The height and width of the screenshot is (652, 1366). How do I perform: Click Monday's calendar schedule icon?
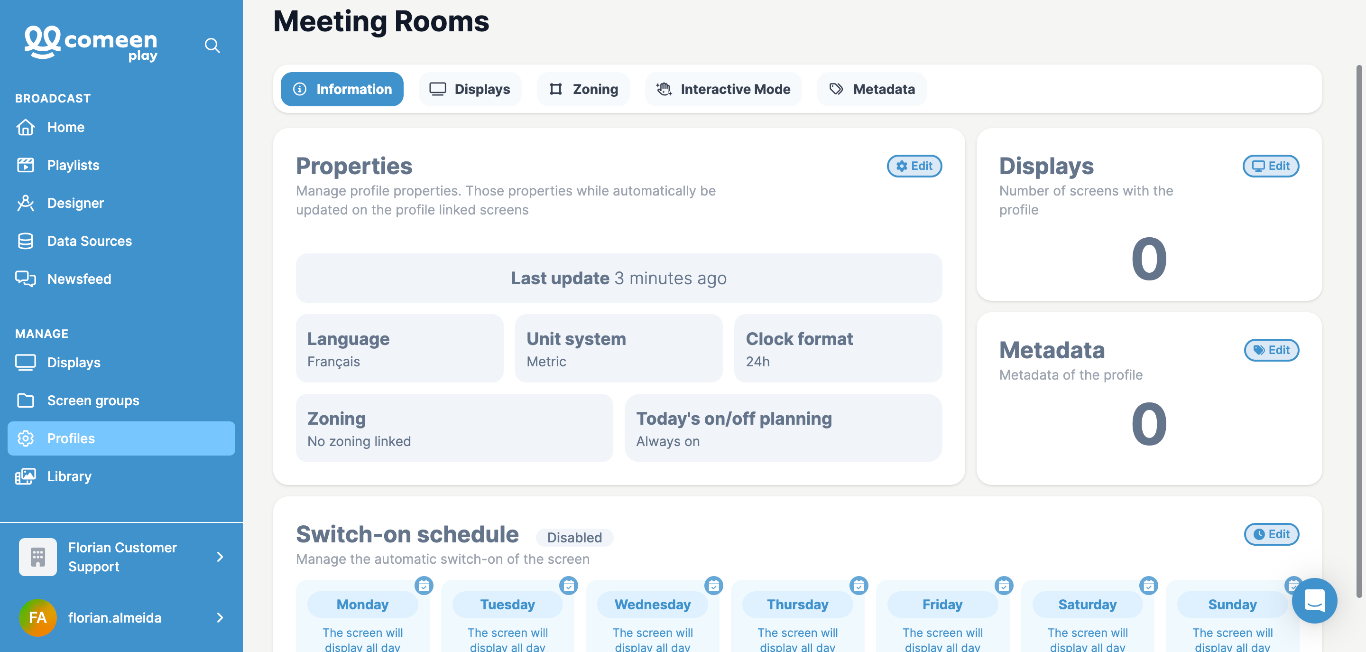(424, 585)
